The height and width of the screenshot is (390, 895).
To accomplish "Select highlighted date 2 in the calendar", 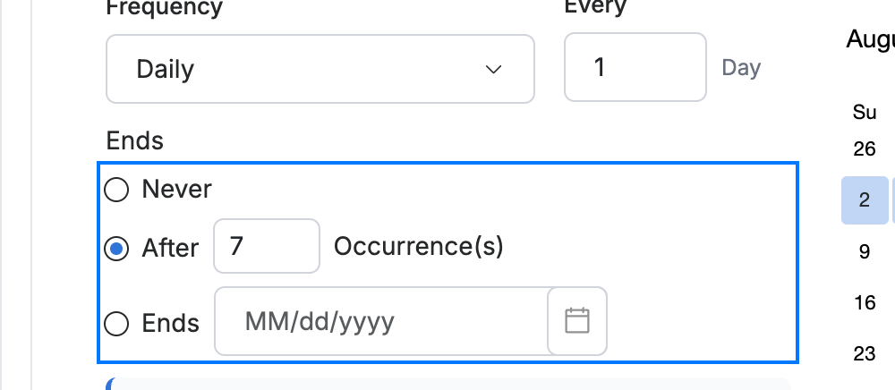I will [x=865, y=200].
